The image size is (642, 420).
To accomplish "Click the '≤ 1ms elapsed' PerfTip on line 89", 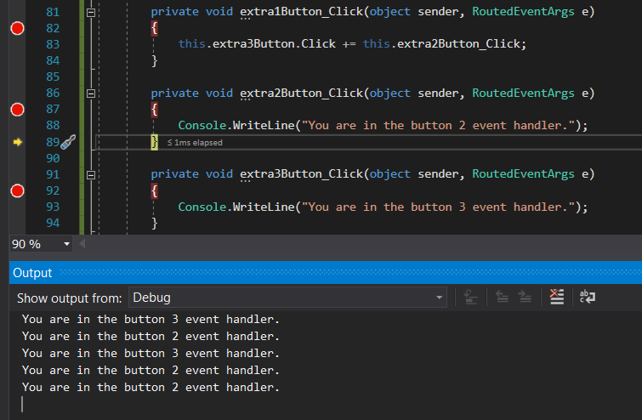I will (195, 143).
